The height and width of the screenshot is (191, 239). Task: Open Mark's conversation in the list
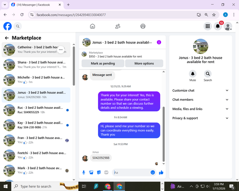click(36, 170)
